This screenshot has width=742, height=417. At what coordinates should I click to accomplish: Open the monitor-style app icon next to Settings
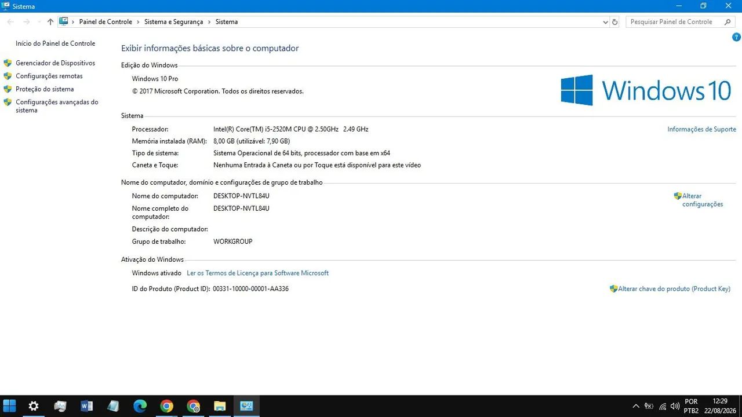pyautogui.click(x=60, y=406)
